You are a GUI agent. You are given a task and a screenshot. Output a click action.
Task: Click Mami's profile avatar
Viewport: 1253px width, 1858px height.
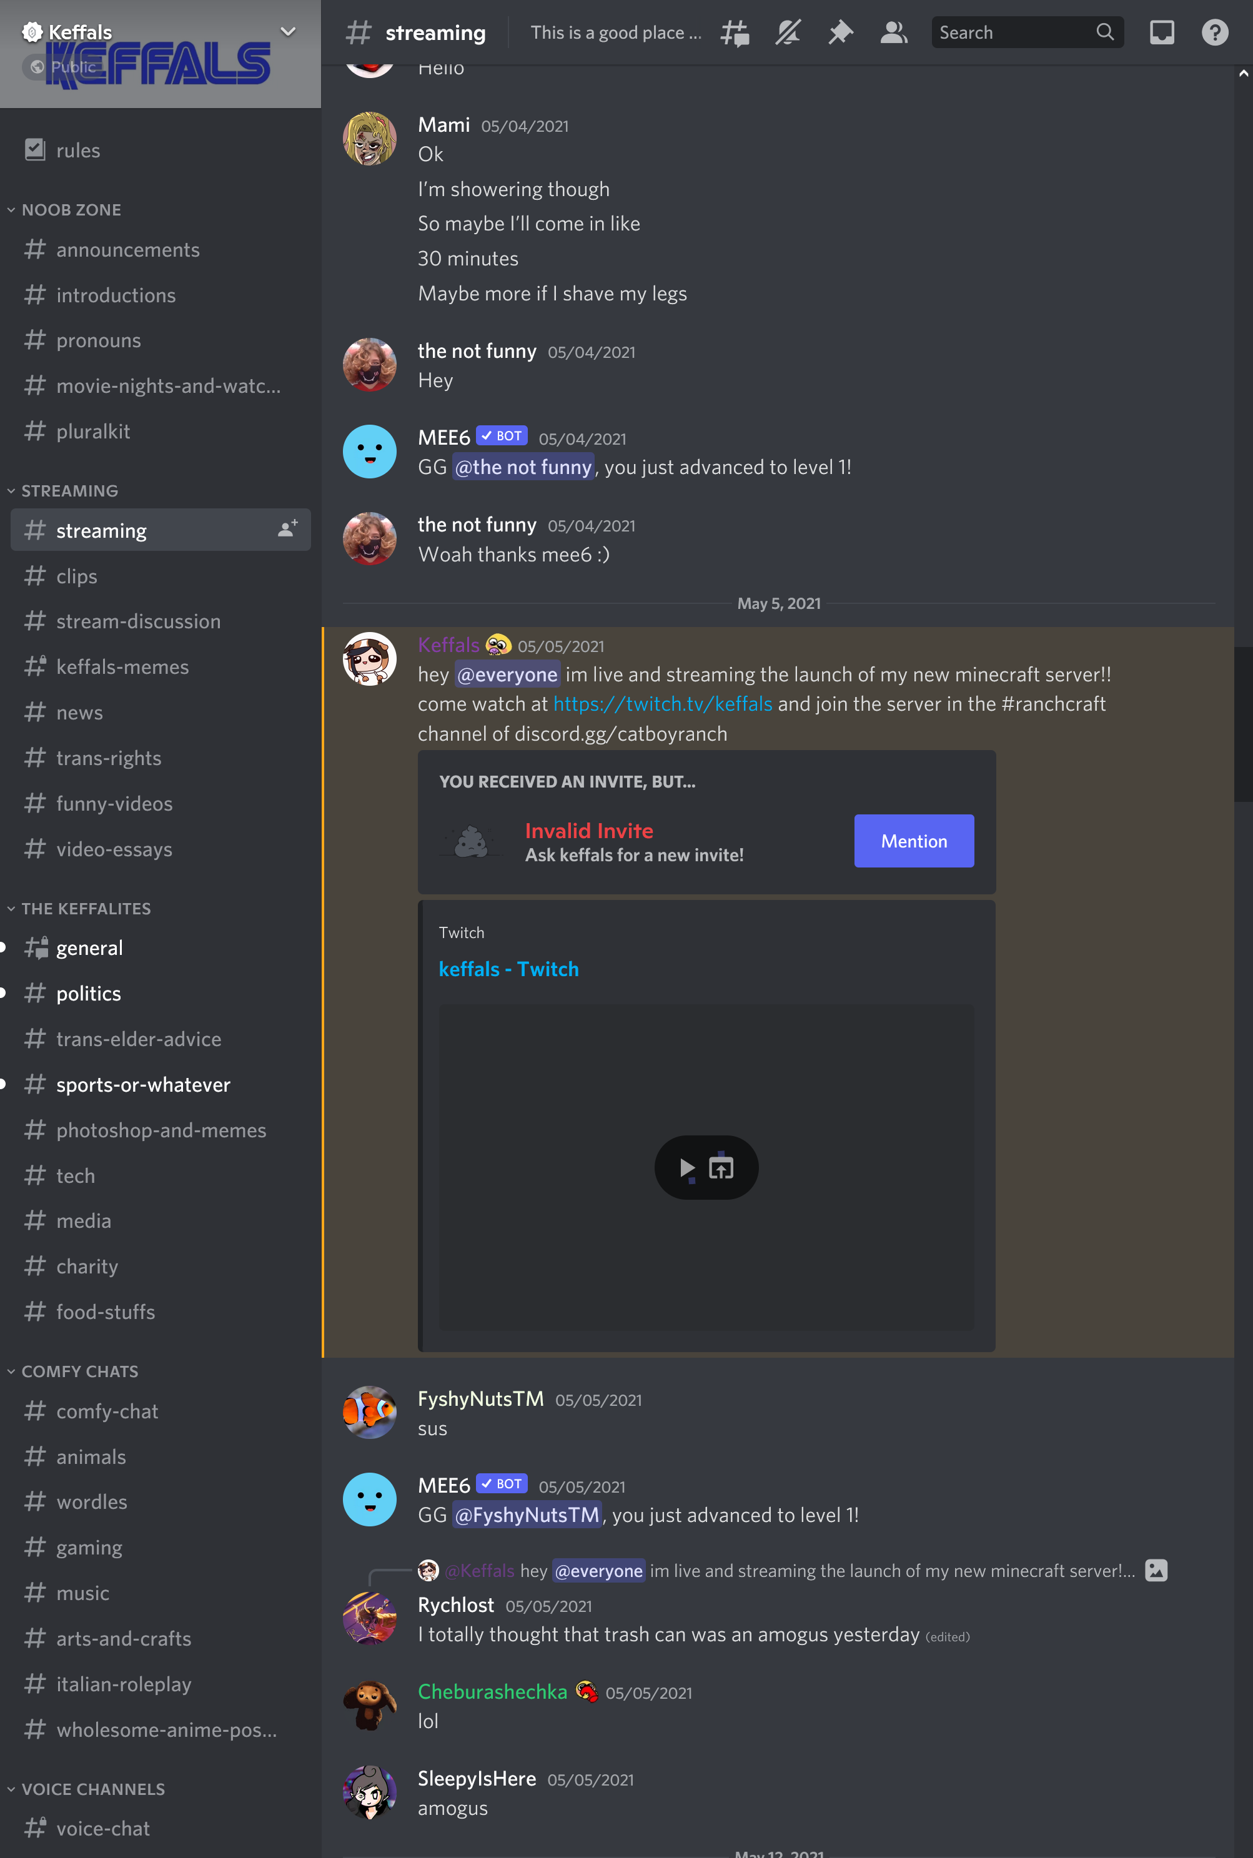tap(369, 139)
